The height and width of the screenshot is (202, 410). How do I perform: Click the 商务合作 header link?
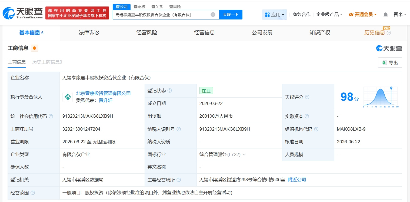301,15
